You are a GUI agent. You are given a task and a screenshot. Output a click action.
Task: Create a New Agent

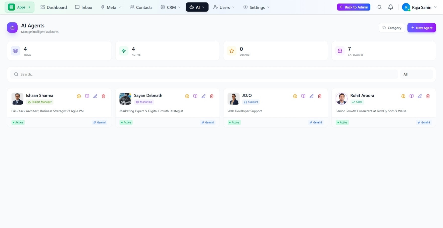tap(421, 28)
